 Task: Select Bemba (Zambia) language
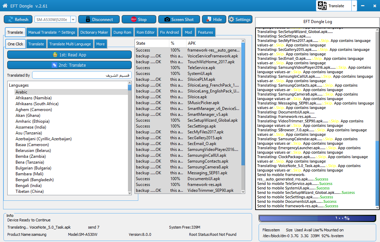(31, 156)
